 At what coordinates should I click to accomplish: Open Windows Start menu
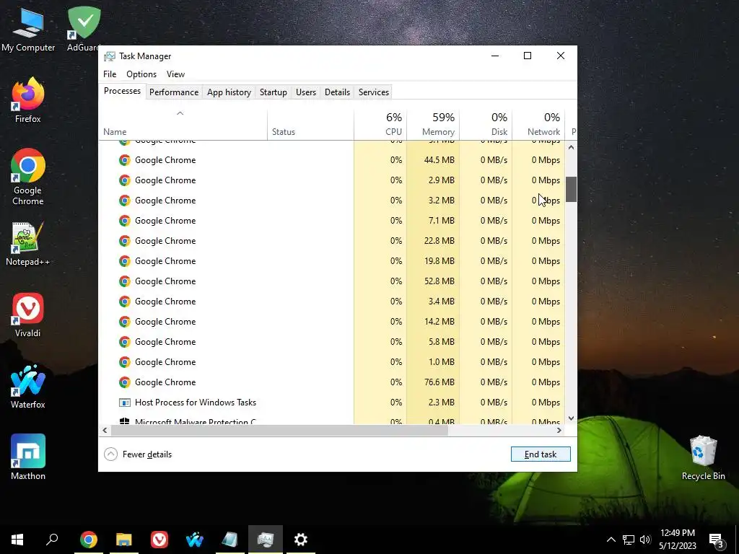pyautogui.click(x=17, y=540)
